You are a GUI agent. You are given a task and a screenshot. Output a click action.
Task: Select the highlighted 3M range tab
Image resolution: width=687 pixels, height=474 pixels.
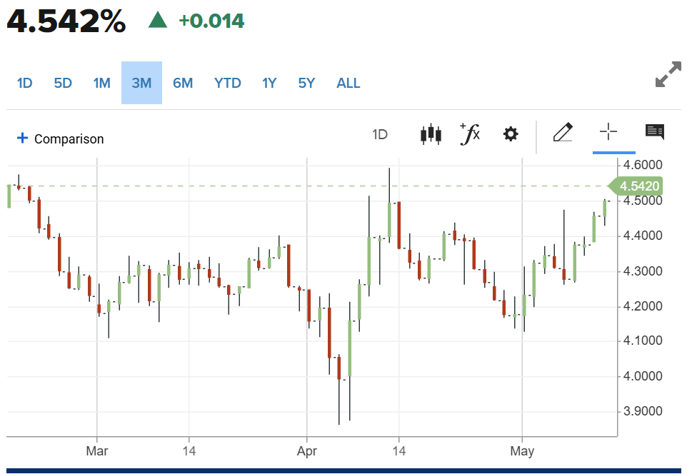click(x=141, y=83)
